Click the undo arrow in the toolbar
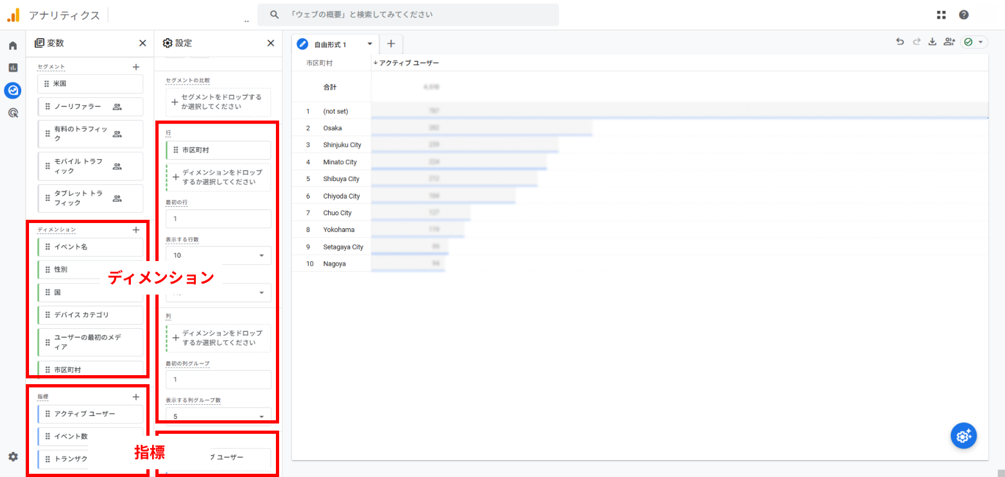The width and height of the screenshot is (1005, 477). [x=900, y=42]
